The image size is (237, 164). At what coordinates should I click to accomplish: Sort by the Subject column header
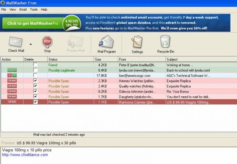click(201, 59)
